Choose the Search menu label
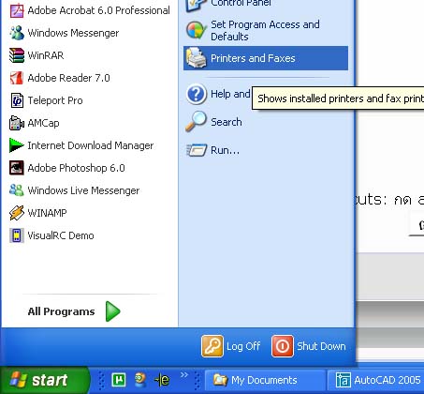 click(227, 122)
